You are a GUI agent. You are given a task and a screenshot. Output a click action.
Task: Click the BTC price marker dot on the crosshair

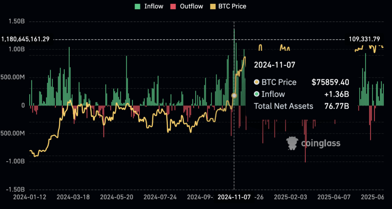pos(234,96)
